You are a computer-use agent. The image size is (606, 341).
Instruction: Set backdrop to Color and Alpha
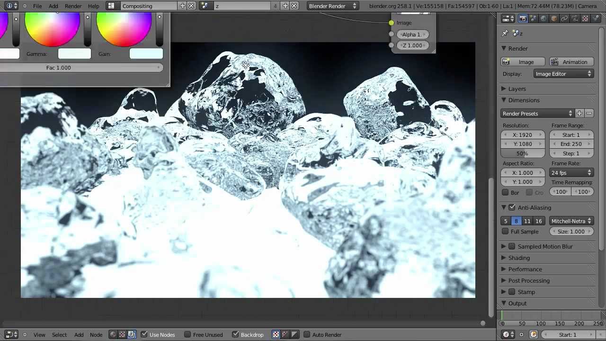276,334
